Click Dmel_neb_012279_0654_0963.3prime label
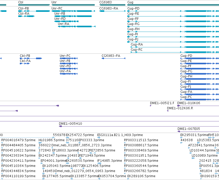 tap(85, 171)
